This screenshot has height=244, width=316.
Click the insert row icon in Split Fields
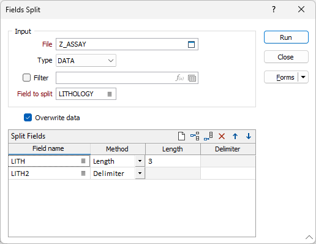195,136
